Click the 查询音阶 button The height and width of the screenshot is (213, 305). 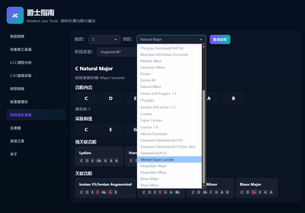(x=220, y=39)
